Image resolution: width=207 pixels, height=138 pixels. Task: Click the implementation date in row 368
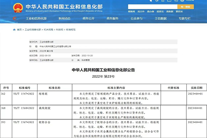[195, 108]
